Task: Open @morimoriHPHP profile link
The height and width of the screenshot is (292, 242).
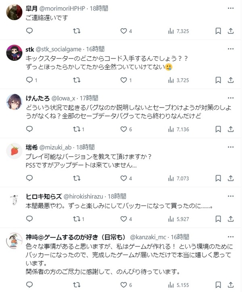Action: click(x=62, y=8)
